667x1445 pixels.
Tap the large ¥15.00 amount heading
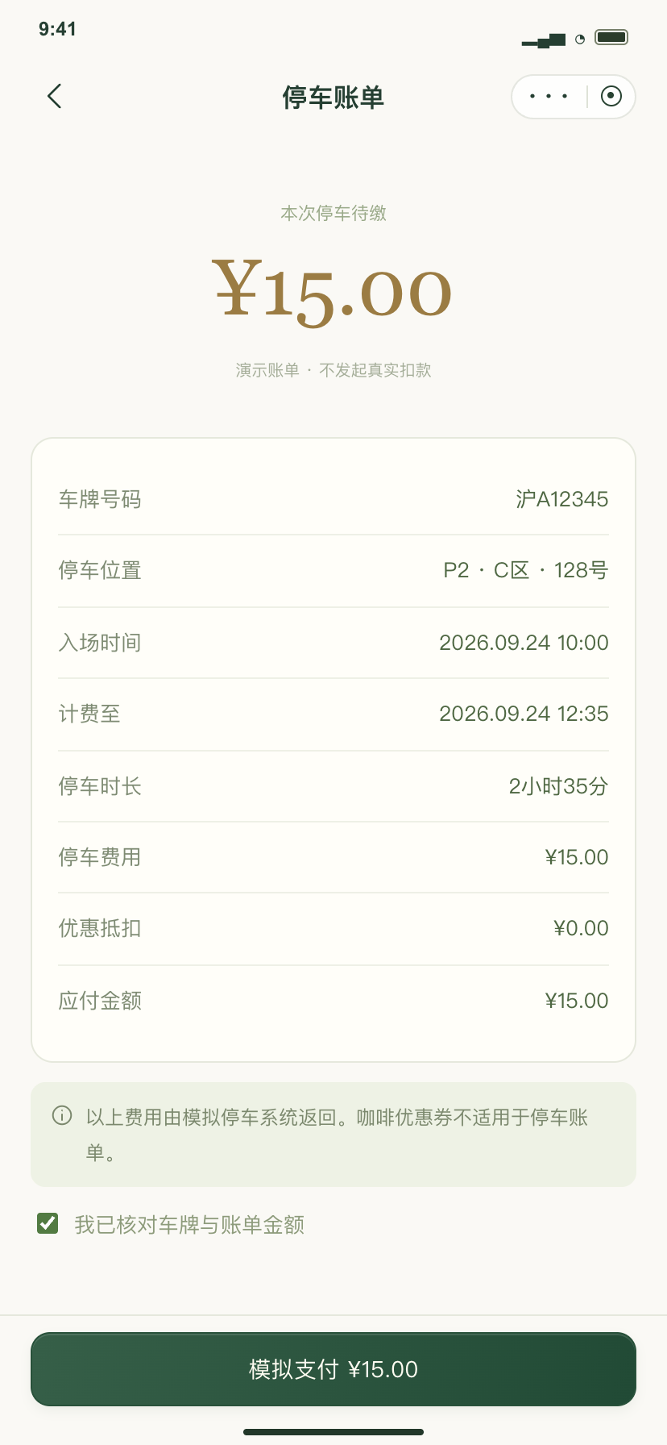click(332, 291)
